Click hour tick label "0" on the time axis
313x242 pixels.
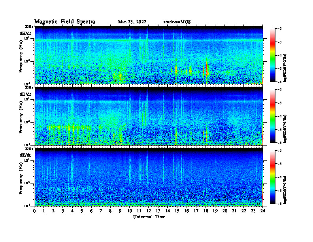pyautogui.click(x=34, y=211)
